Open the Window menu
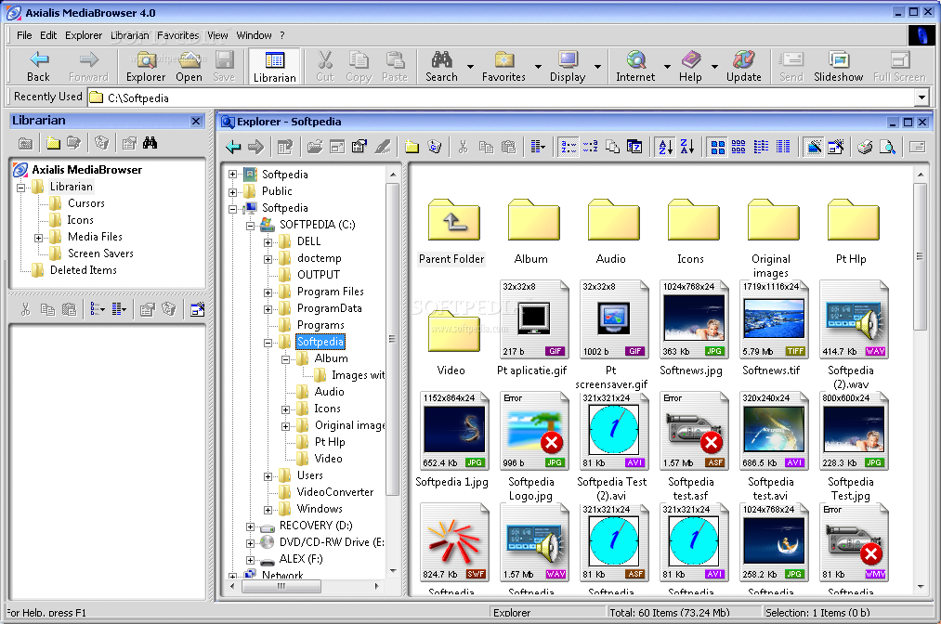This screenshot has width=941, height=624. click(254, 35)
